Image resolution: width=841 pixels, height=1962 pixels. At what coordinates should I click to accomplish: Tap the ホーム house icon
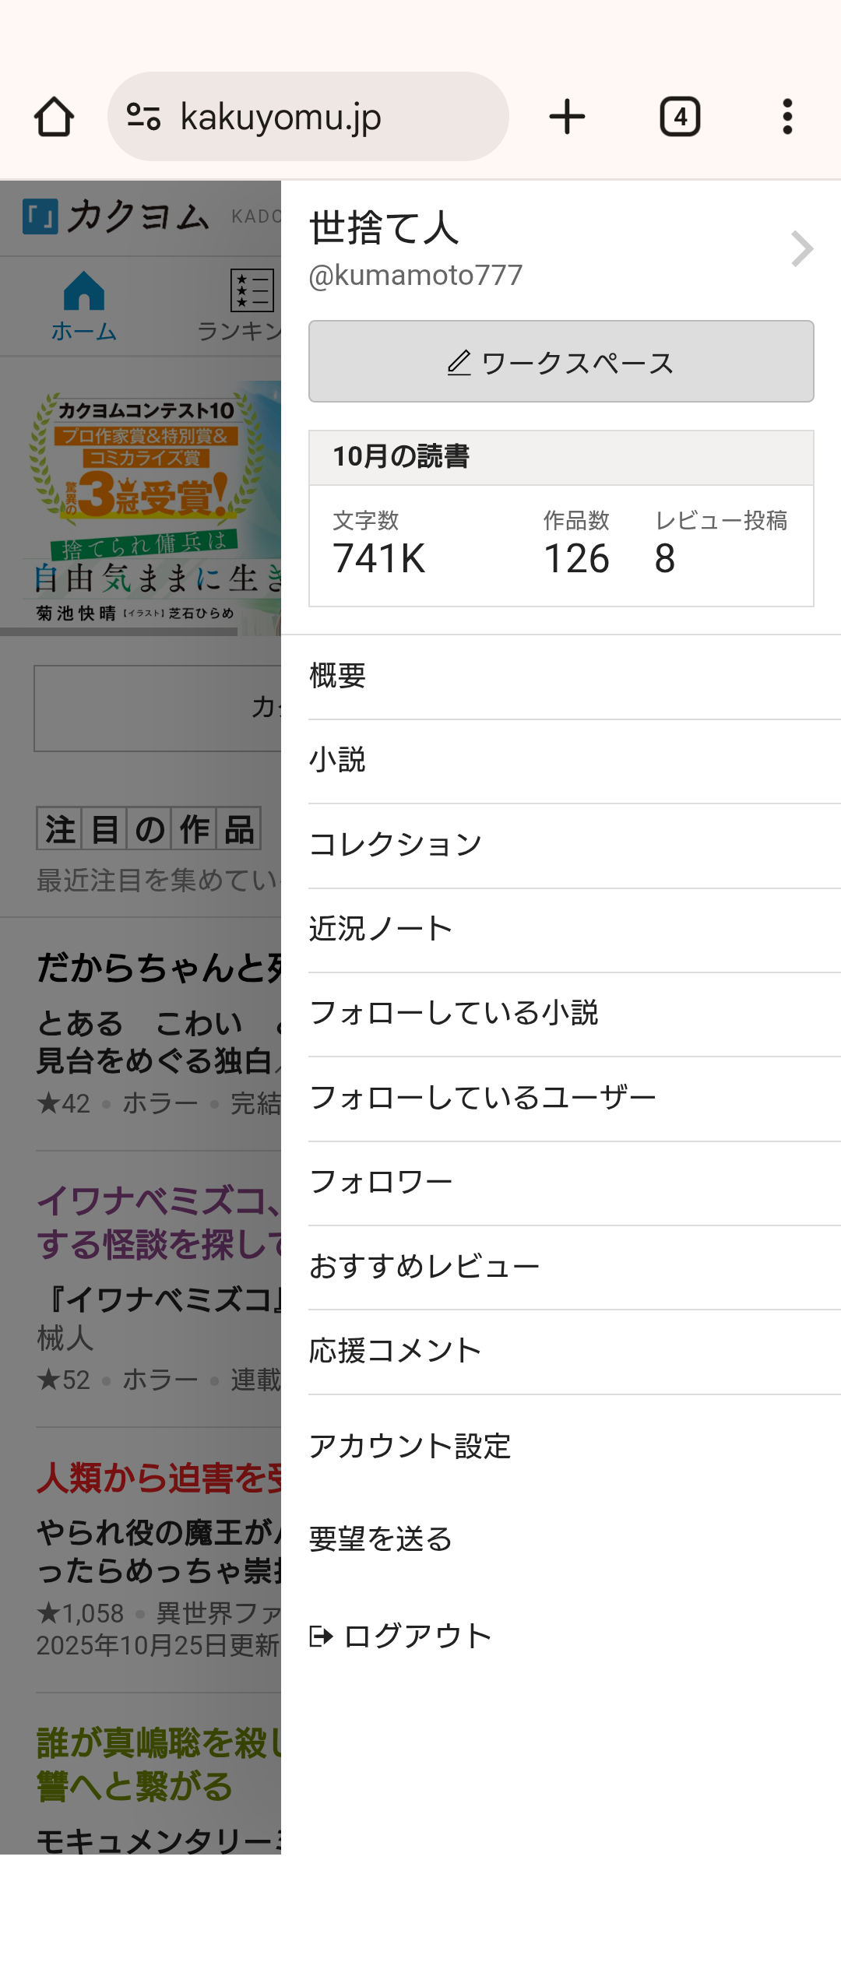(84, 293)
